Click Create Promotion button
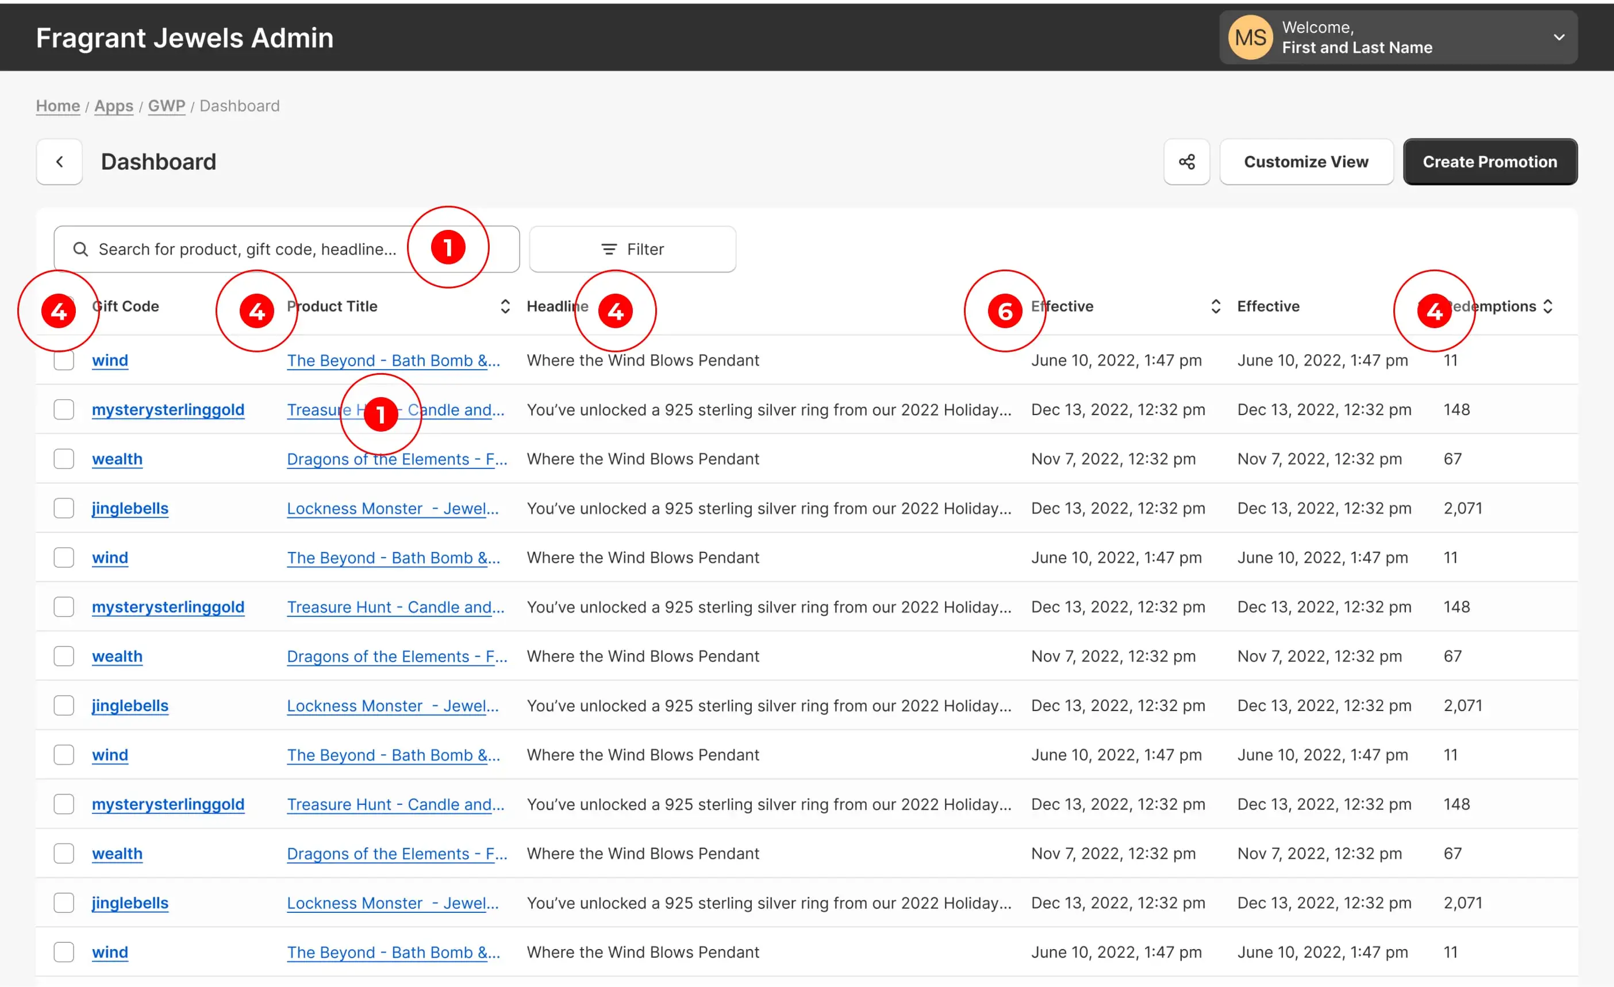The image size is (1614, 987). point(1489,162)
